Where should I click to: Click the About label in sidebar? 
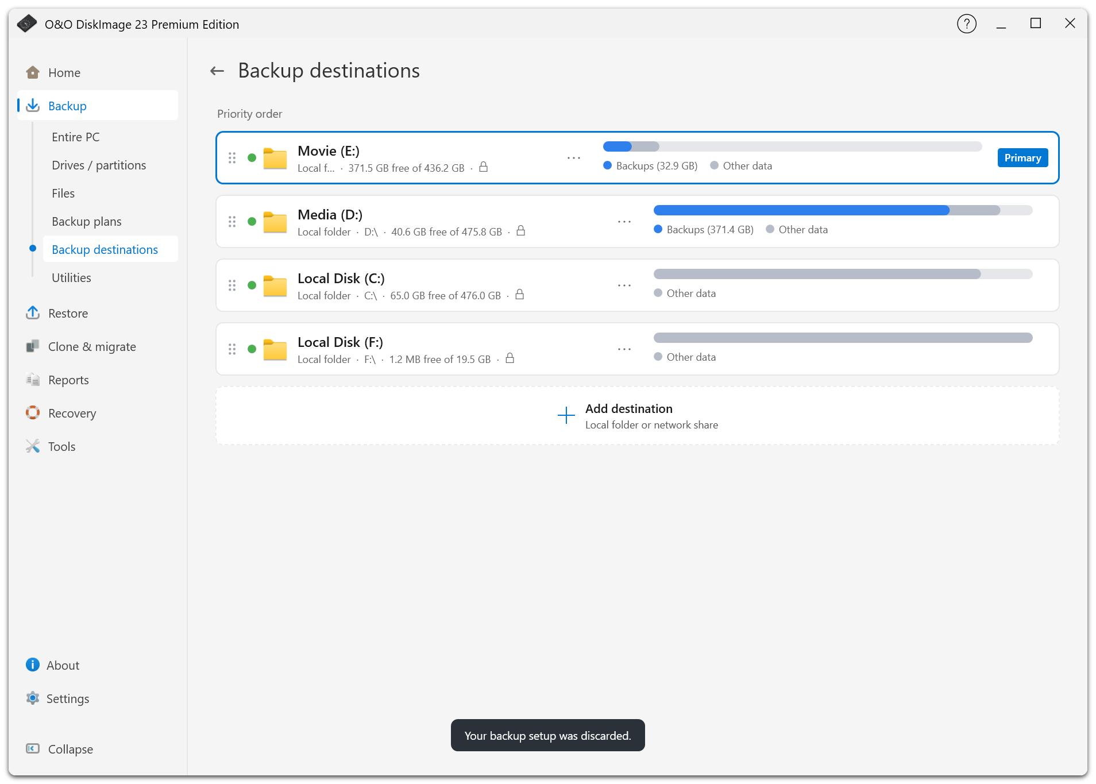click(63, 666)
